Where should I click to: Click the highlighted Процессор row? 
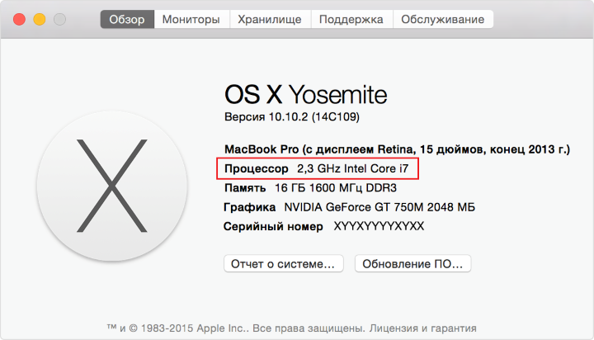coord(318,168)
